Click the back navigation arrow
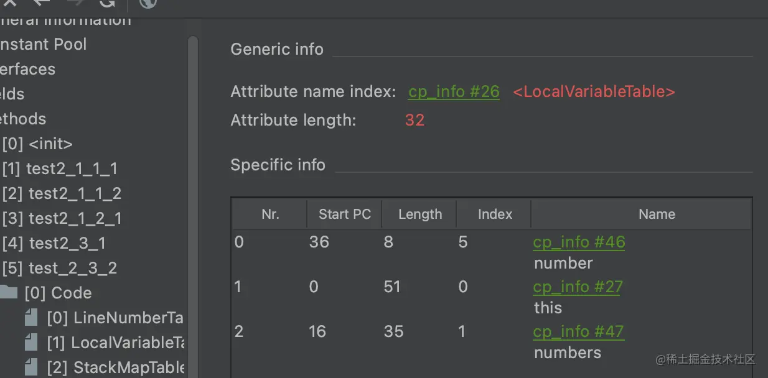This screenshot has width=768, height=378. 42,2
